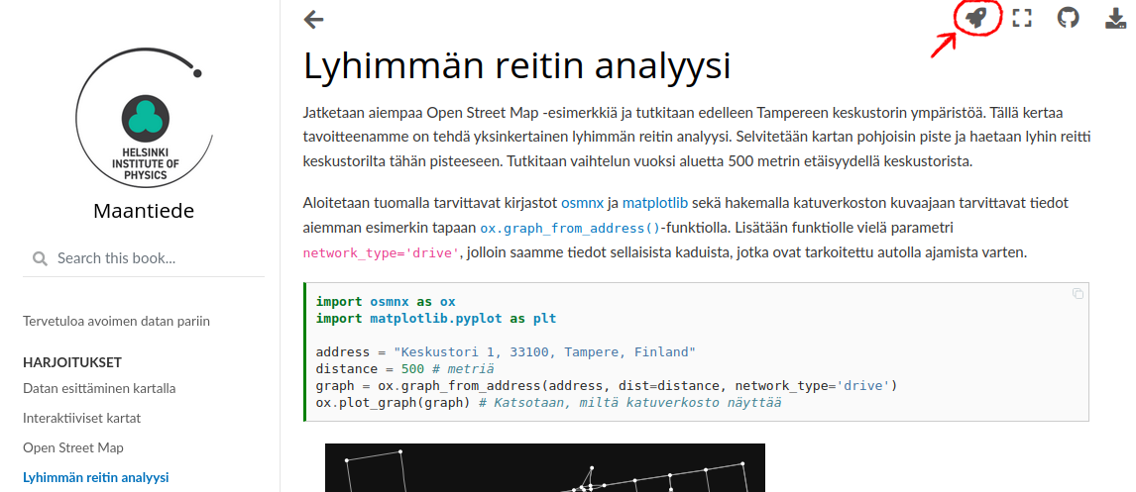
Task: Click the Helsinki Institute of Physics logo
Action: pos(144,120)
